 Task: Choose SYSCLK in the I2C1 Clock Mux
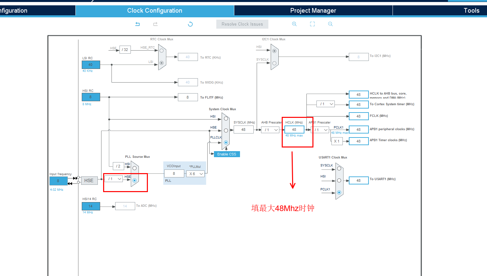[x=274, y=63]
